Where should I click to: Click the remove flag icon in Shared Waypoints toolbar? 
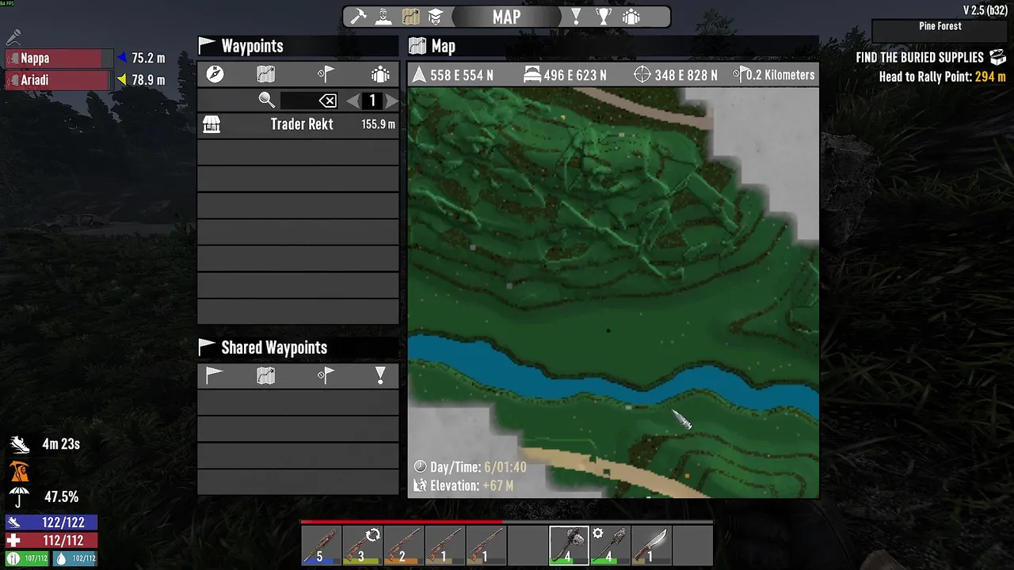coord(326,375)
